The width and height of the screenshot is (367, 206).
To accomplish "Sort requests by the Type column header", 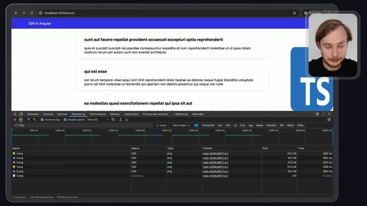I will 184,148.
